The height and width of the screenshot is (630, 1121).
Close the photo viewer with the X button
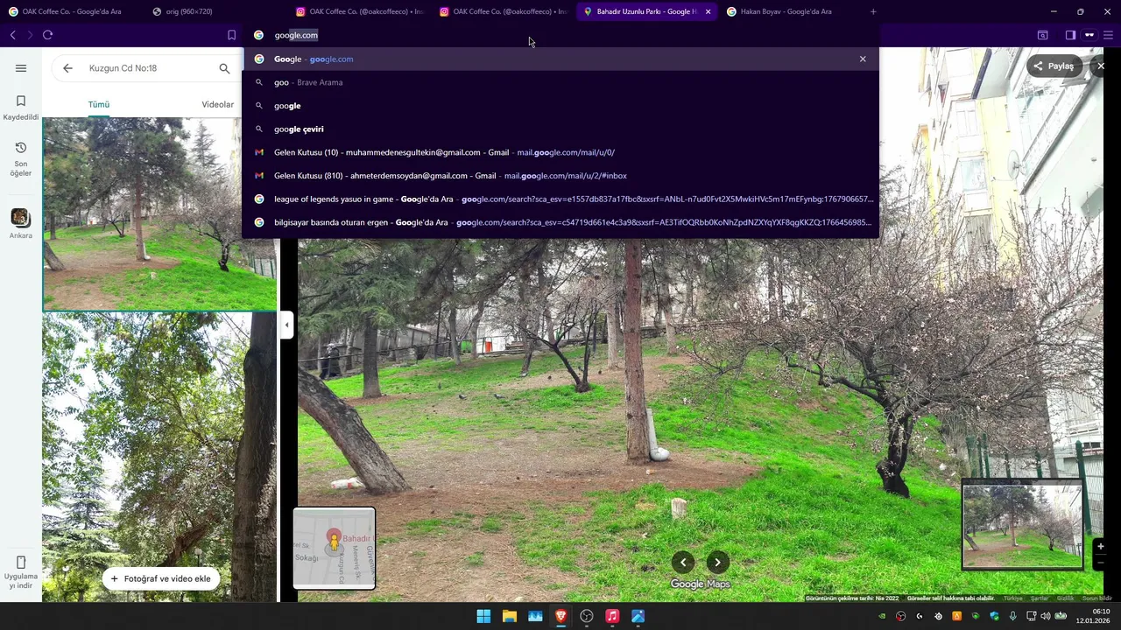pos(1101,66)
